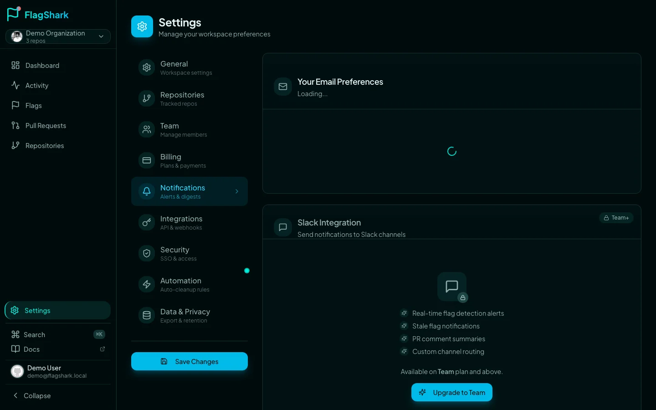Select the Flags icon in the sidebar

[x=15, y=105]
